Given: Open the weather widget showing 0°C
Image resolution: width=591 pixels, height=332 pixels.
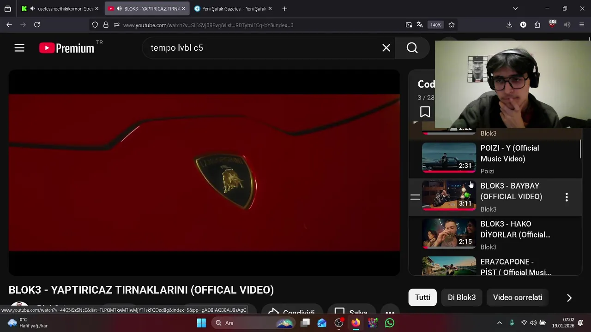Looking at the screenshot, I should tap(29, 323).
